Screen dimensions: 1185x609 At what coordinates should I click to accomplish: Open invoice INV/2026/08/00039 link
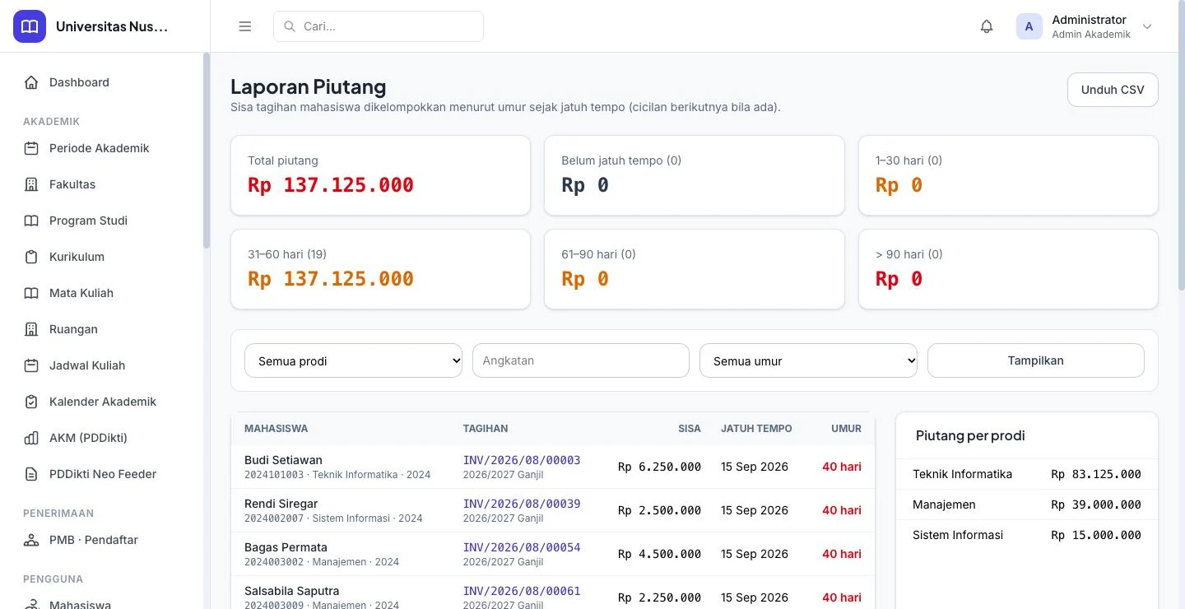click(x=522, y=504)
